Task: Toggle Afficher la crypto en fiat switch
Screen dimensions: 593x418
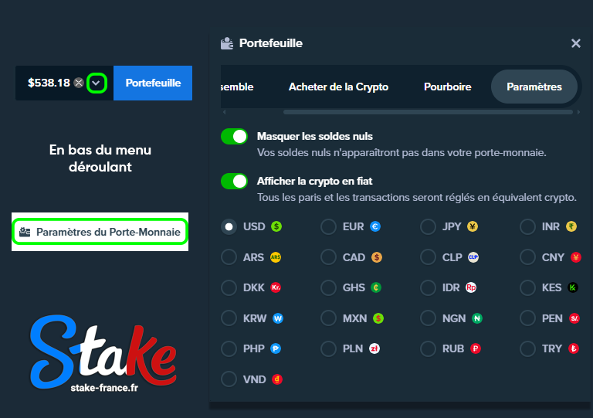Action: coord(234,182)
